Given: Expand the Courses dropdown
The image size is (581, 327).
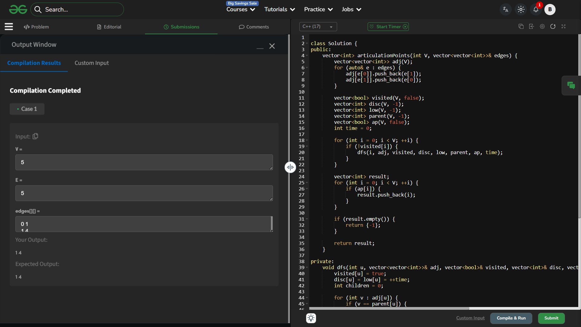Looking at the screenshot, I should click(x=241, y=9).
